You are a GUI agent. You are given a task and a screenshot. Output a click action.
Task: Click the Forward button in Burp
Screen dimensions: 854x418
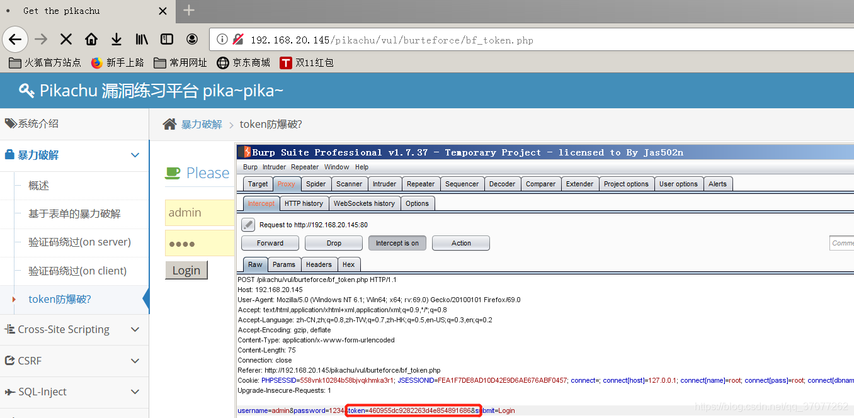[270, 243]
